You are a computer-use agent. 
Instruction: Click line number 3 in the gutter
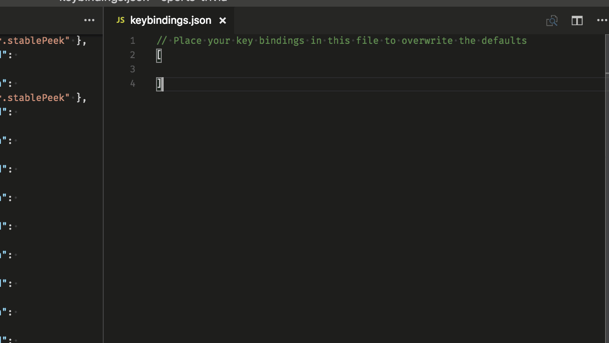pyautogui.click(x=133, y=69)
